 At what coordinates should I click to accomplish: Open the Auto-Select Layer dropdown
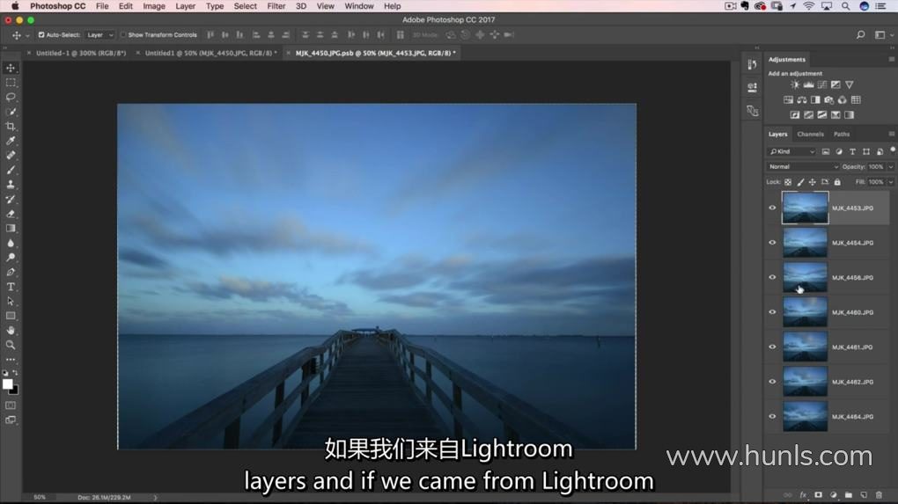point(99,35)
